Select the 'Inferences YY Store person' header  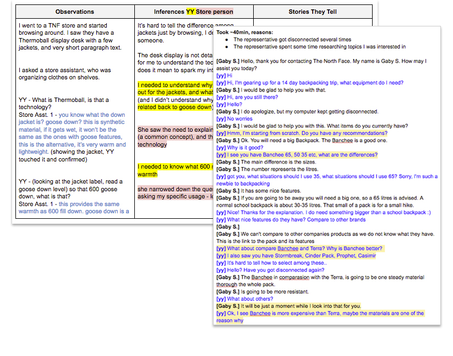194,12
